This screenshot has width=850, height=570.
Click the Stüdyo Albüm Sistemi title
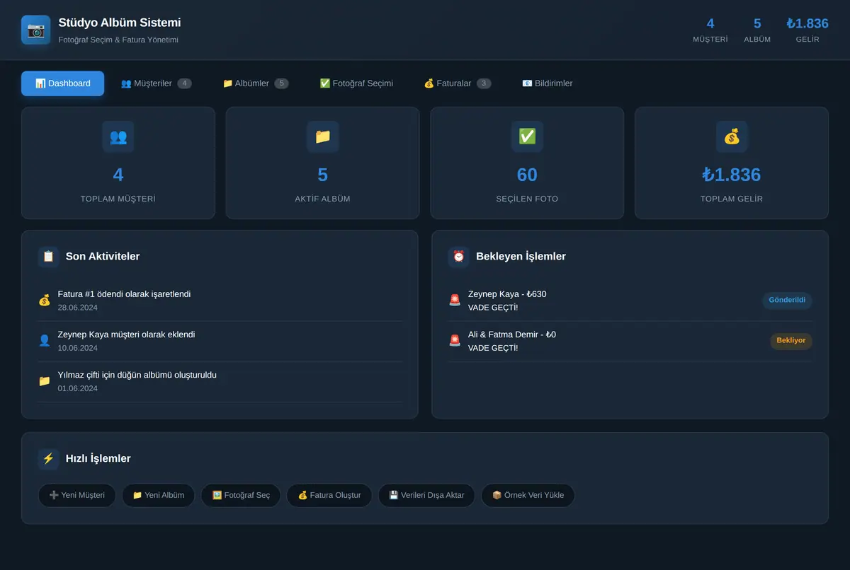pyautogui.click(x=120, y=23)
